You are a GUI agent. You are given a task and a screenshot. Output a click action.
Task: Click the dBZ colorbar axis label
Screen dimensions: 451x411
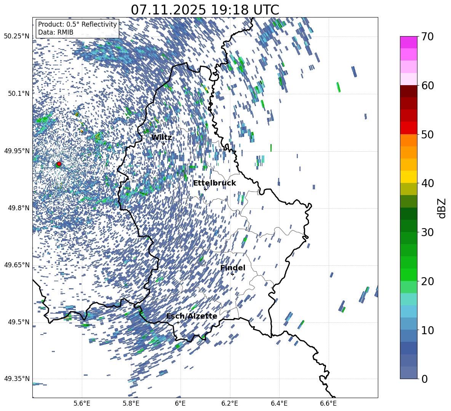(442, 208)
